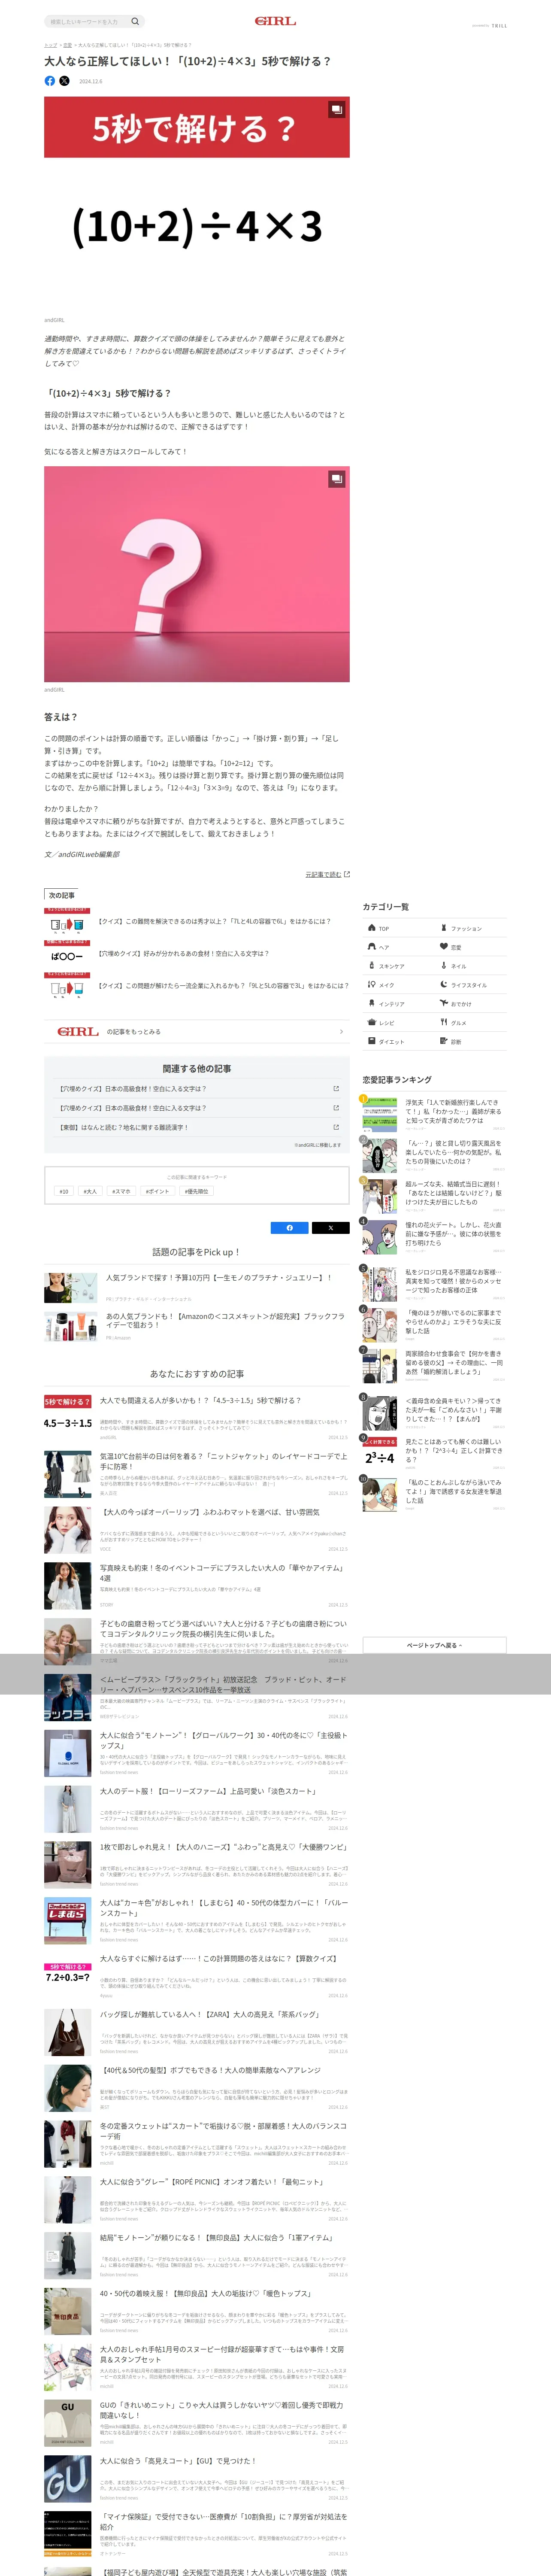Click the #大人 keyword tag
The width and height of the screenshot is (551, 2576).
(91, 1192)
